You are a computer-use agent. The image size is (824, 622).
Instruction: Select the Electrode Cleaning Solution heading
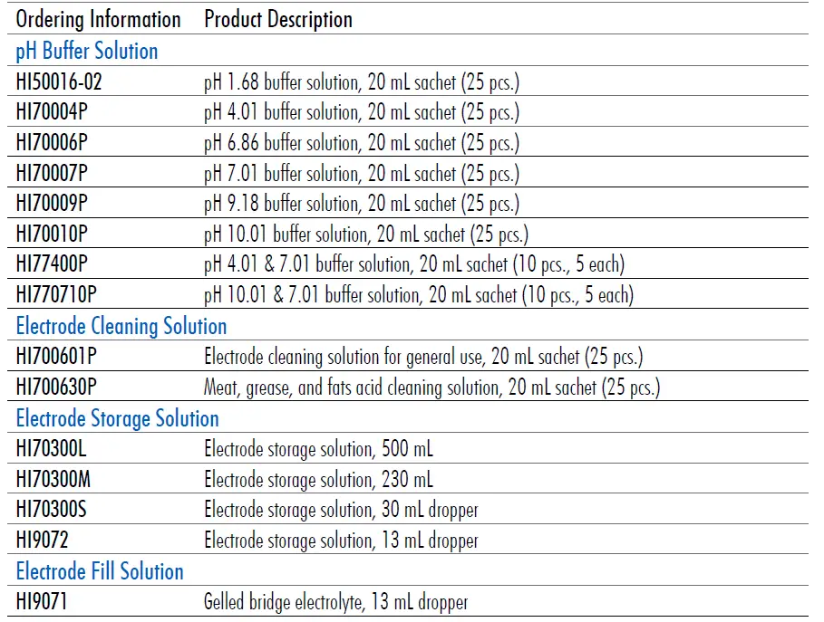click(121, 326)
